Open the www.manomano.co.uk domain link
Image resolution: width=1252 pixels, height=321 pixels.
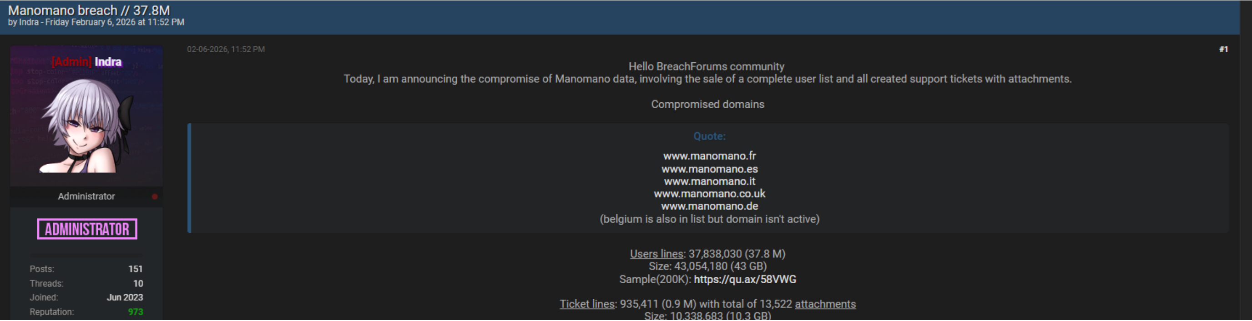pos(709,194)
